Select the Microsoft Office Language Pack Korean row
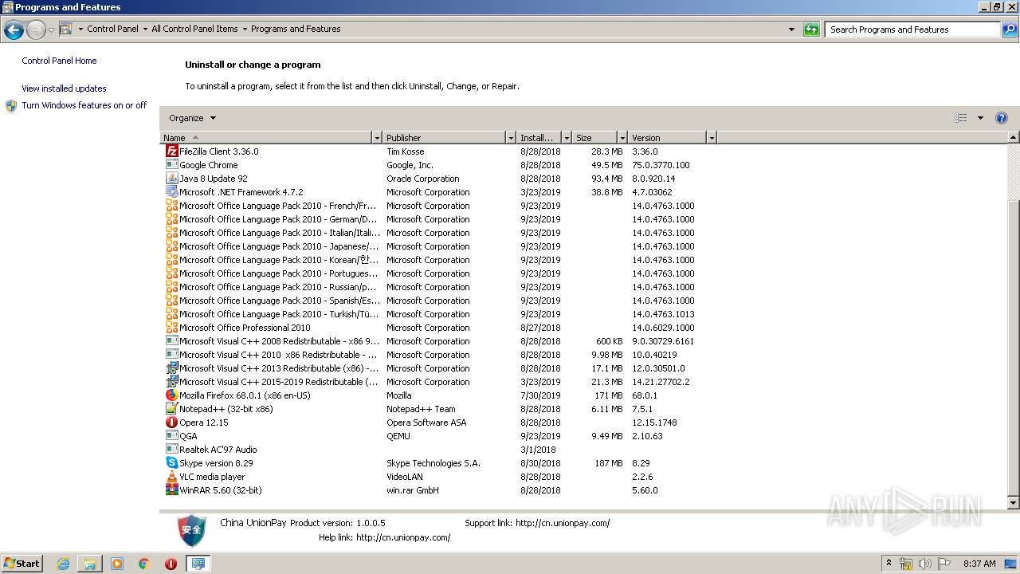This screenshot has width=1020, height=574. tap(440, 259)
